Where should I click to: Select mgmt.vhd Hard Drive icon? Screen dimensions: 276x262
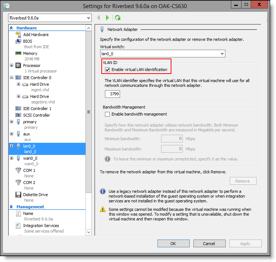point(25,84)
